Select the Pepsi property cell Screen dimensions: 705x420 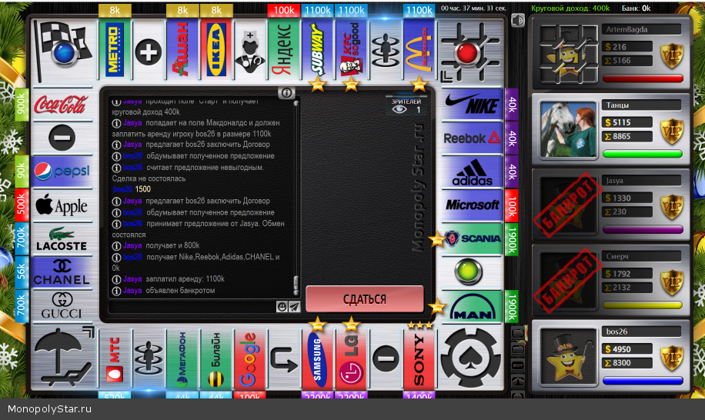point(62,172)
